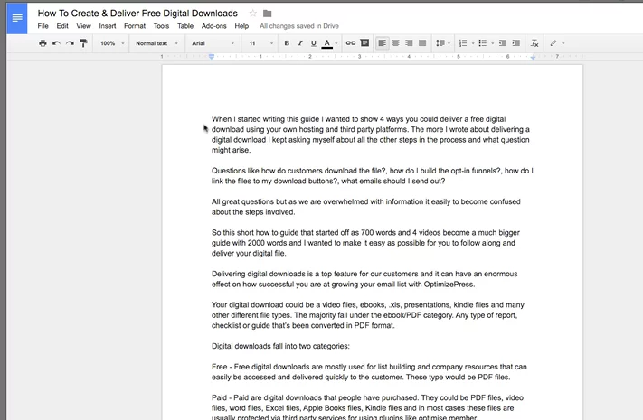Expand bulleted list options arrow
The image size is (643, 420).
tap(493, 43)
